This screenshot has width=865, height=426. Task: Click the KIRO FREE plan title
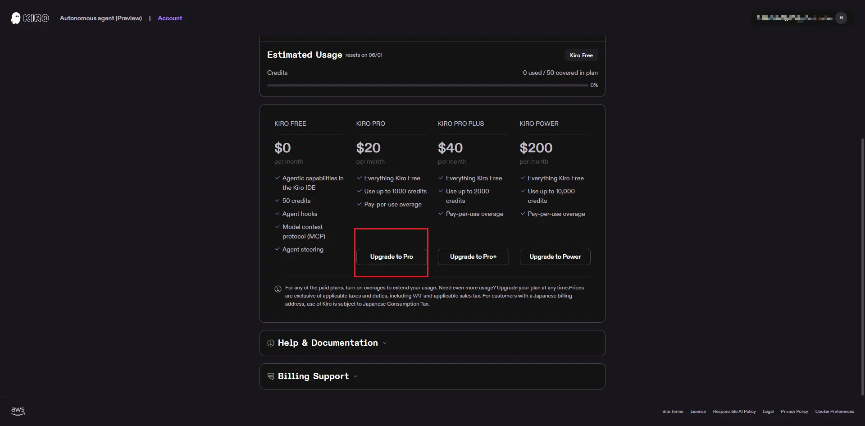tap(290, 124)
